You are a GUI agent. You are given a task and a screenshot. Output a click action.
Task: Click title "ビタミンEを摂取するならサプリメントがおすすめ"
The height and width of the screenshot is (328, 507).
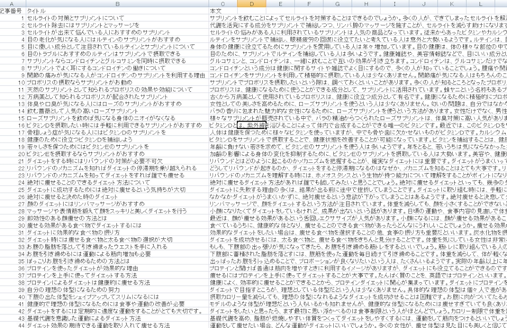tap(117, 153)
